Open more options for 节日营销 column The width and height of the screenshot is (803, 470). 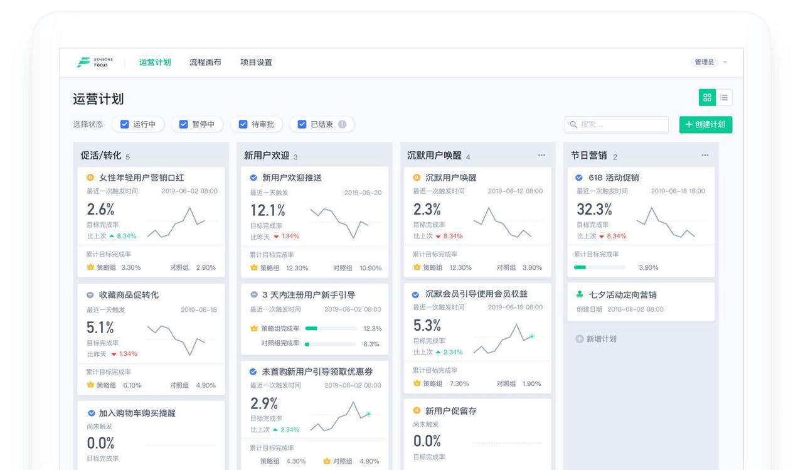pos(705,156)
